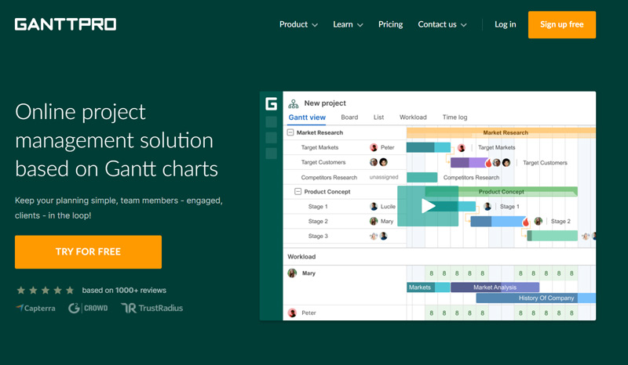This screenshot has width=628, height=365.
Task: Open the Learn dropdown menu
Action: coord(348,24)
